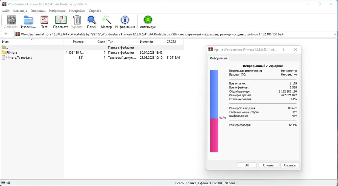Open the Избранное menu
The width and height of the screenshot is (338, 186).
click(57, 11)
